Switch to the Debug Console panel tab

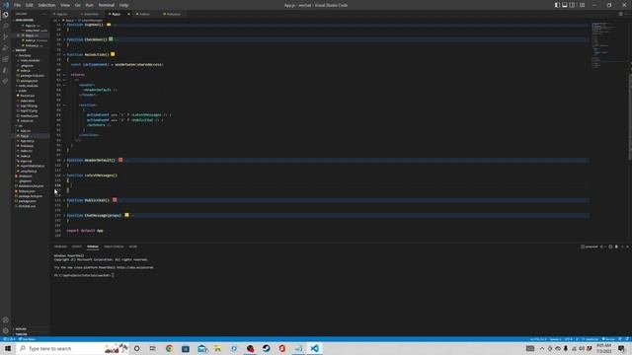[x=115, y=247]
